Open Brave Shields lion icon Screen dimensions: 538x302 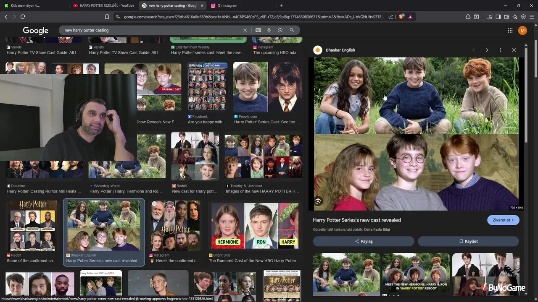pyautogui.click(x=401, y=17)
